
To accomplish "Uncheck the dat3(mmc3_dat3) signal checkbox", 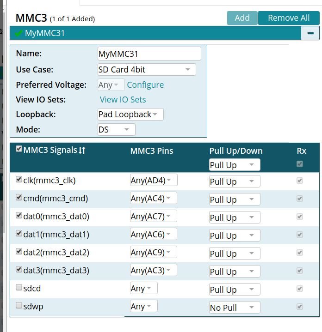I will [x=19, y=270].
